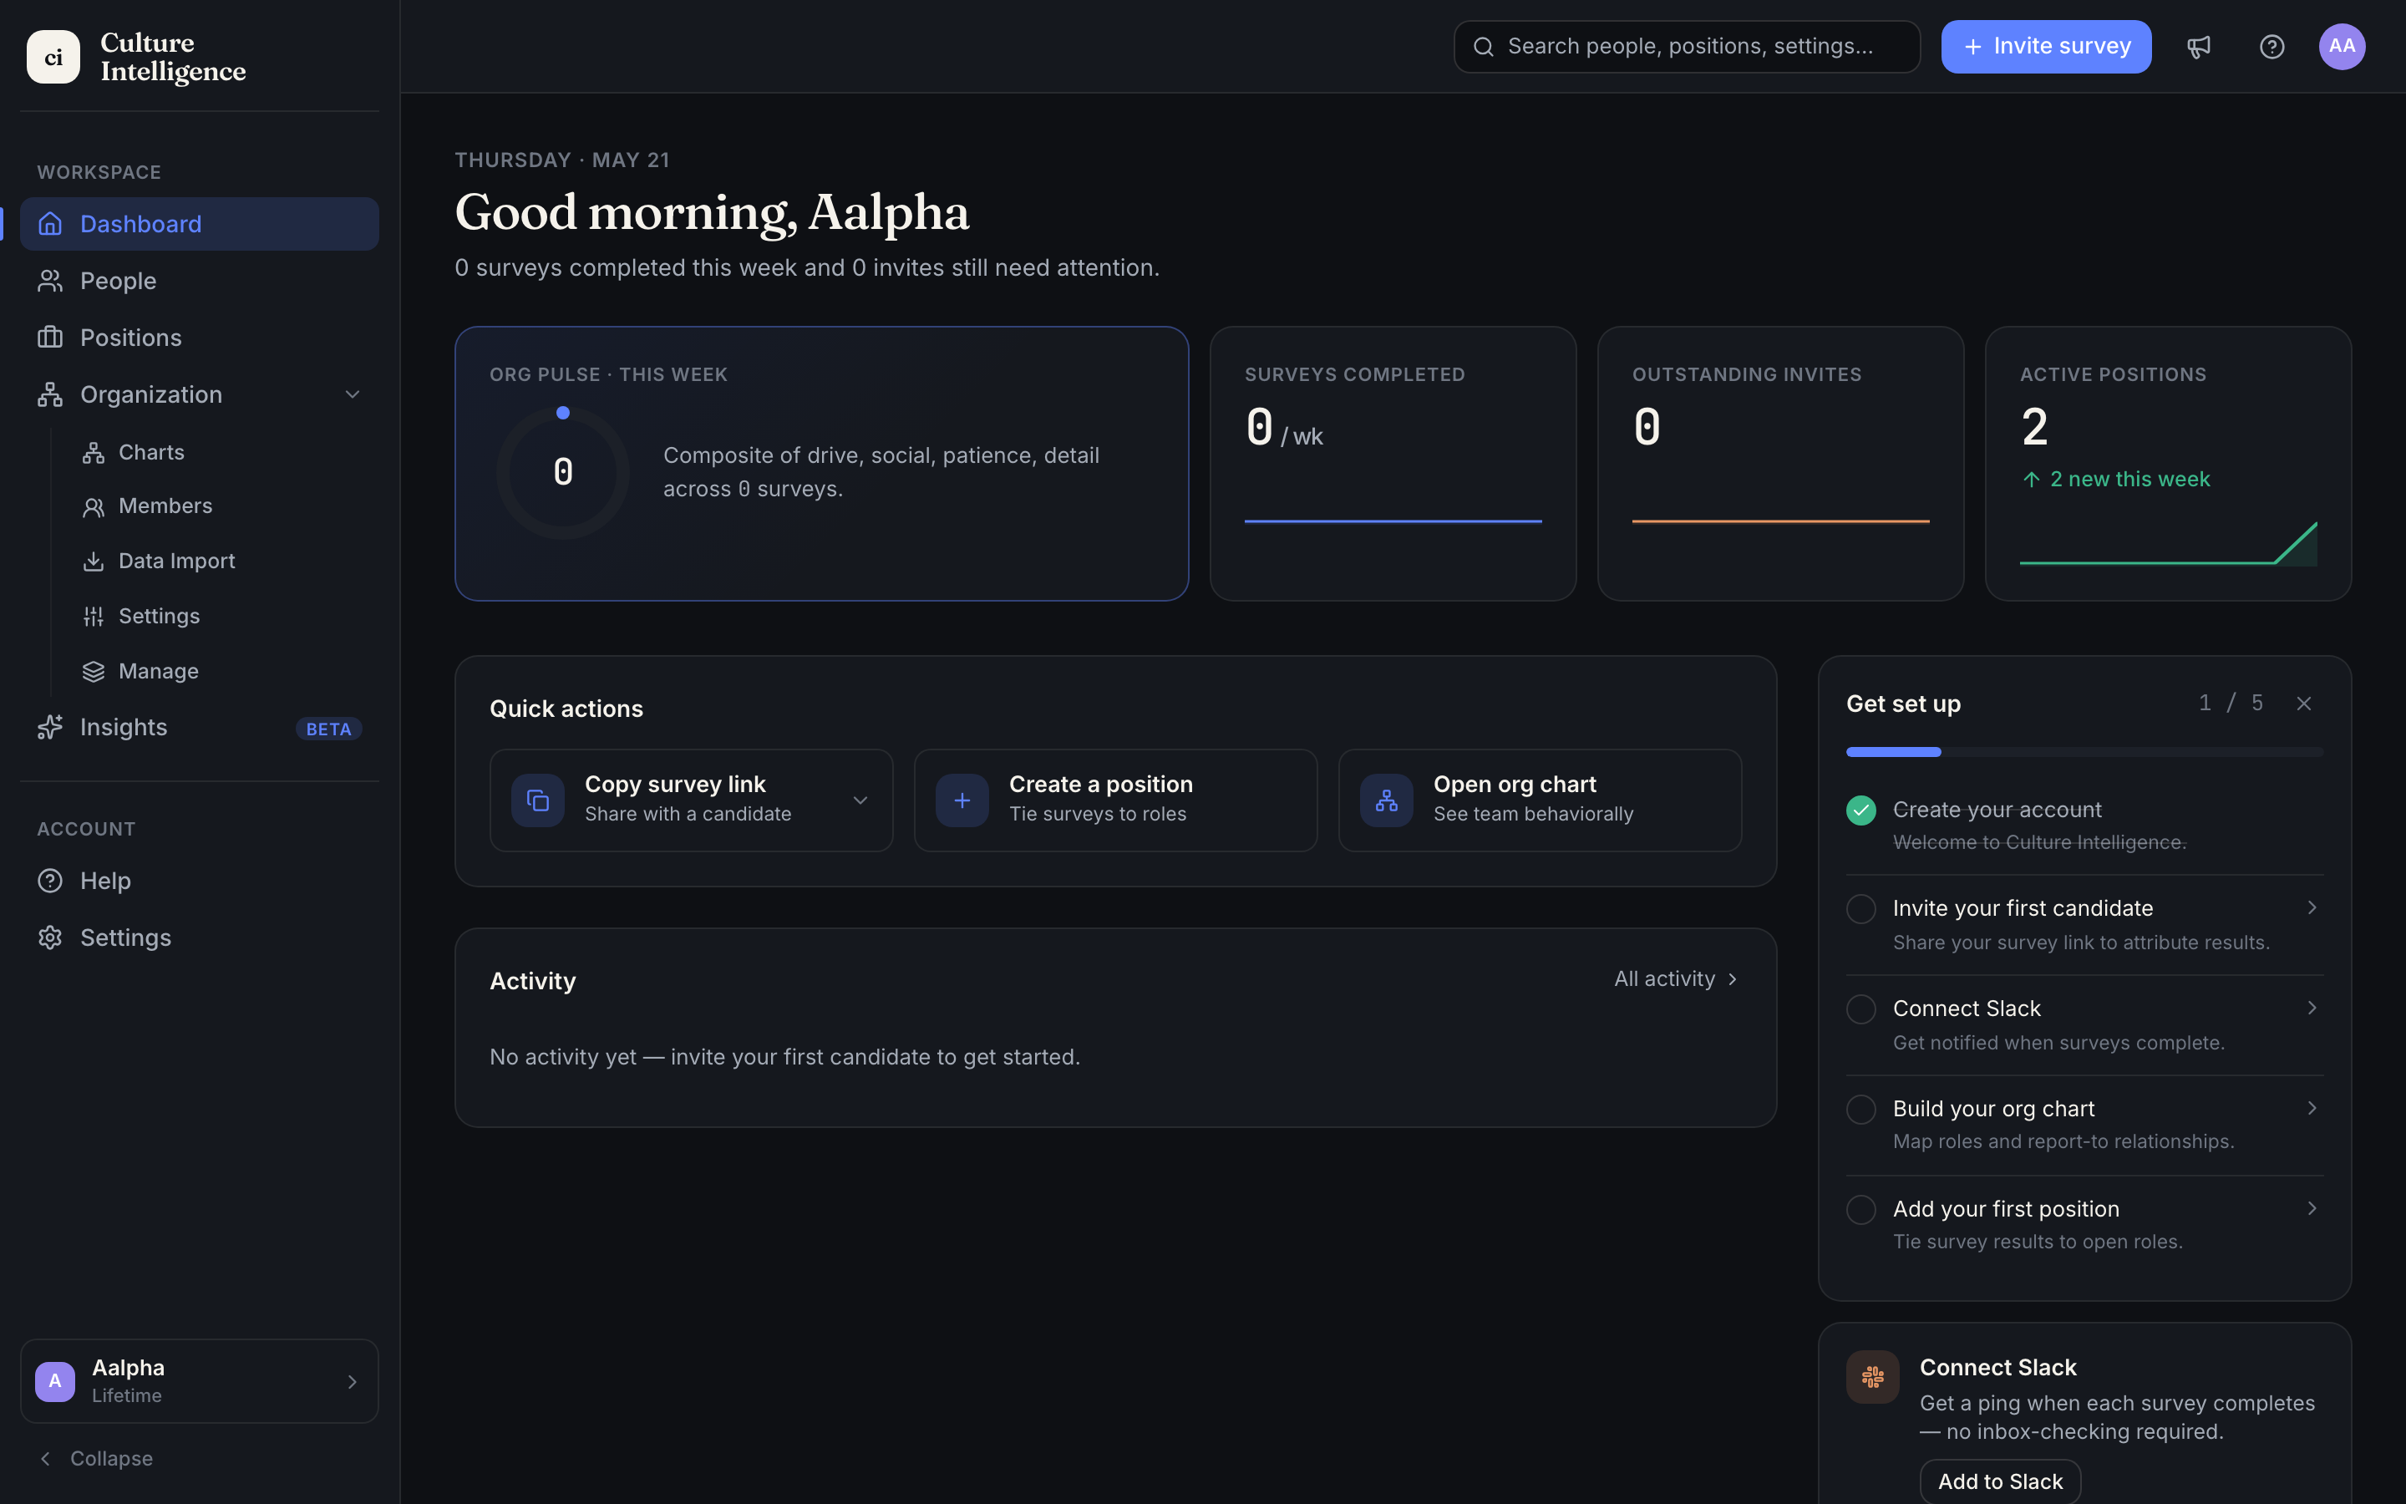Click the Copy survey link copy icon
Viewport: 2406px width, 1504px height.
(538, 800)
